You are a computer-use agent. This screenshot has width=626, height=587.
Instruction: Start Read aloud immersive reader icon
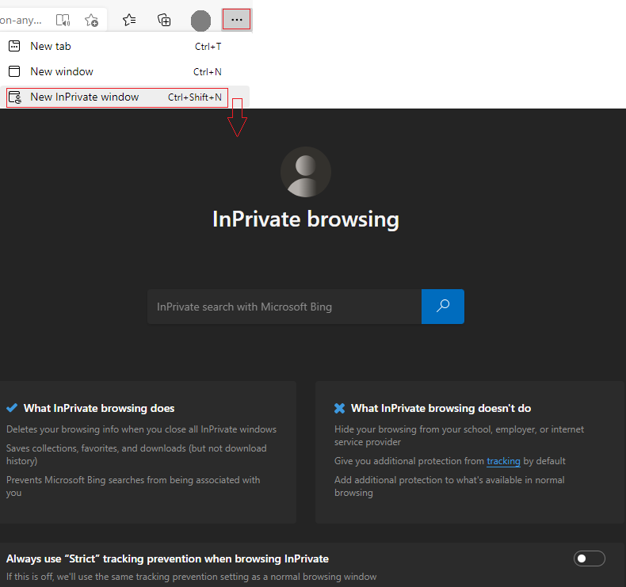[63, 20]
